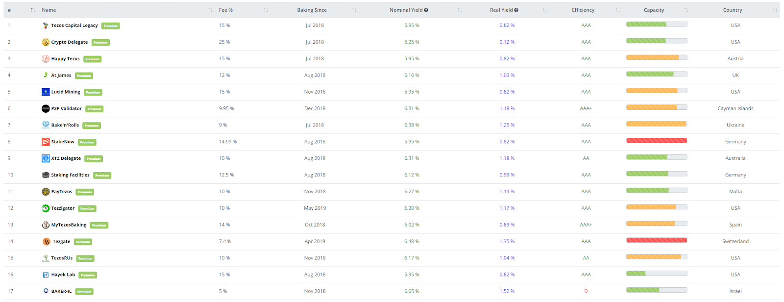Click real yield 0.12 % for Crypto Delegate
The width and height of the screenshot is (784, 302).
[x=507, y=42]
